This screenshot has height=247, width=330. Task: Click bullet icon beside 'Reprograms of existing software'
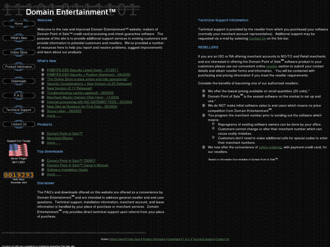click(x=213, y=124)
